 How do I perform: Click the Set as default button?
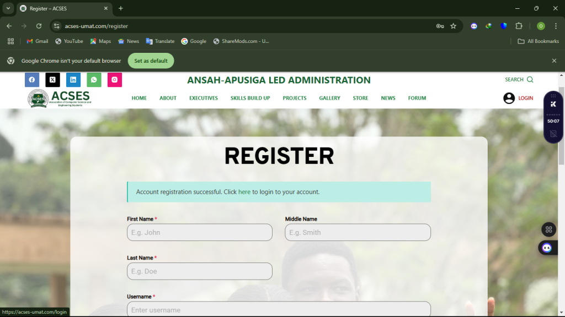point(151,61)
